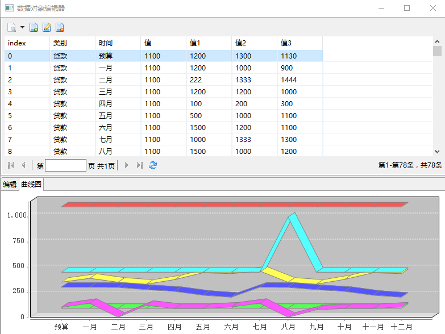Click the record count text 第1-第78条

click(x=396, y=165)
